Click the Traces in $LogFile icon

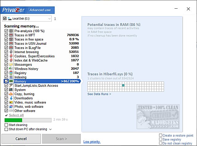coord(11,48)
